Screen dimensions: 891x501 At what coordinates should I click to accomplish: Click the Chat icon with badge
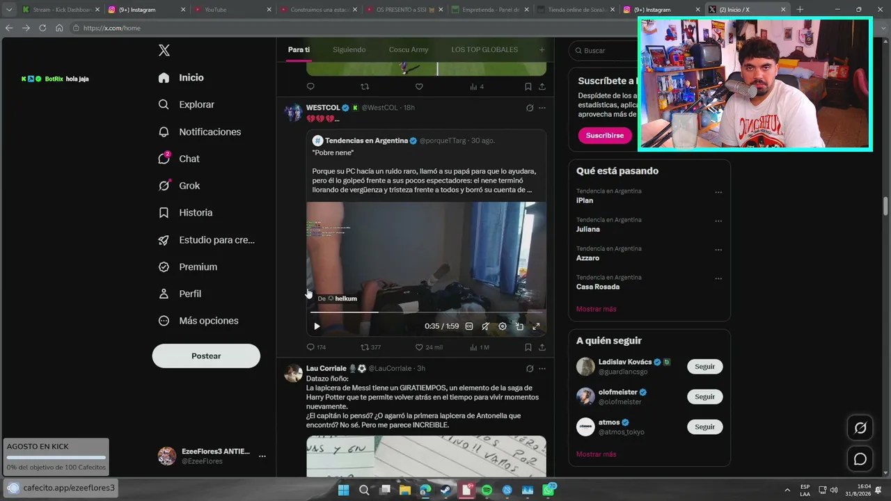(164, 159)
